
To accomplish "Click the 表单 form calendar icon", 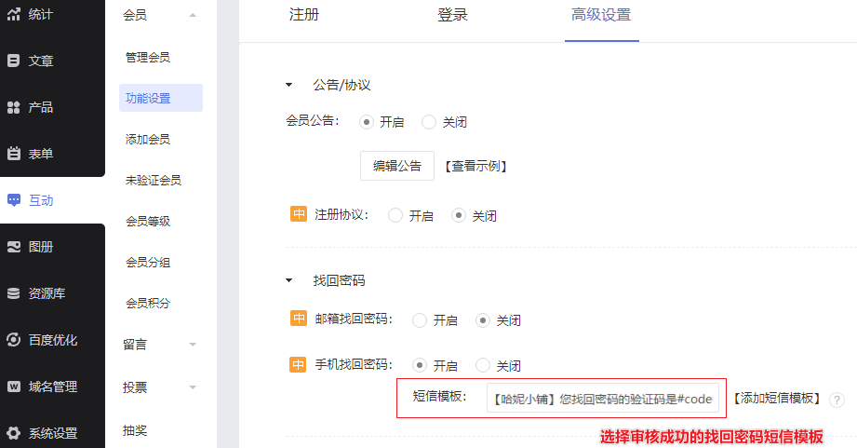I will coord(14,154).
